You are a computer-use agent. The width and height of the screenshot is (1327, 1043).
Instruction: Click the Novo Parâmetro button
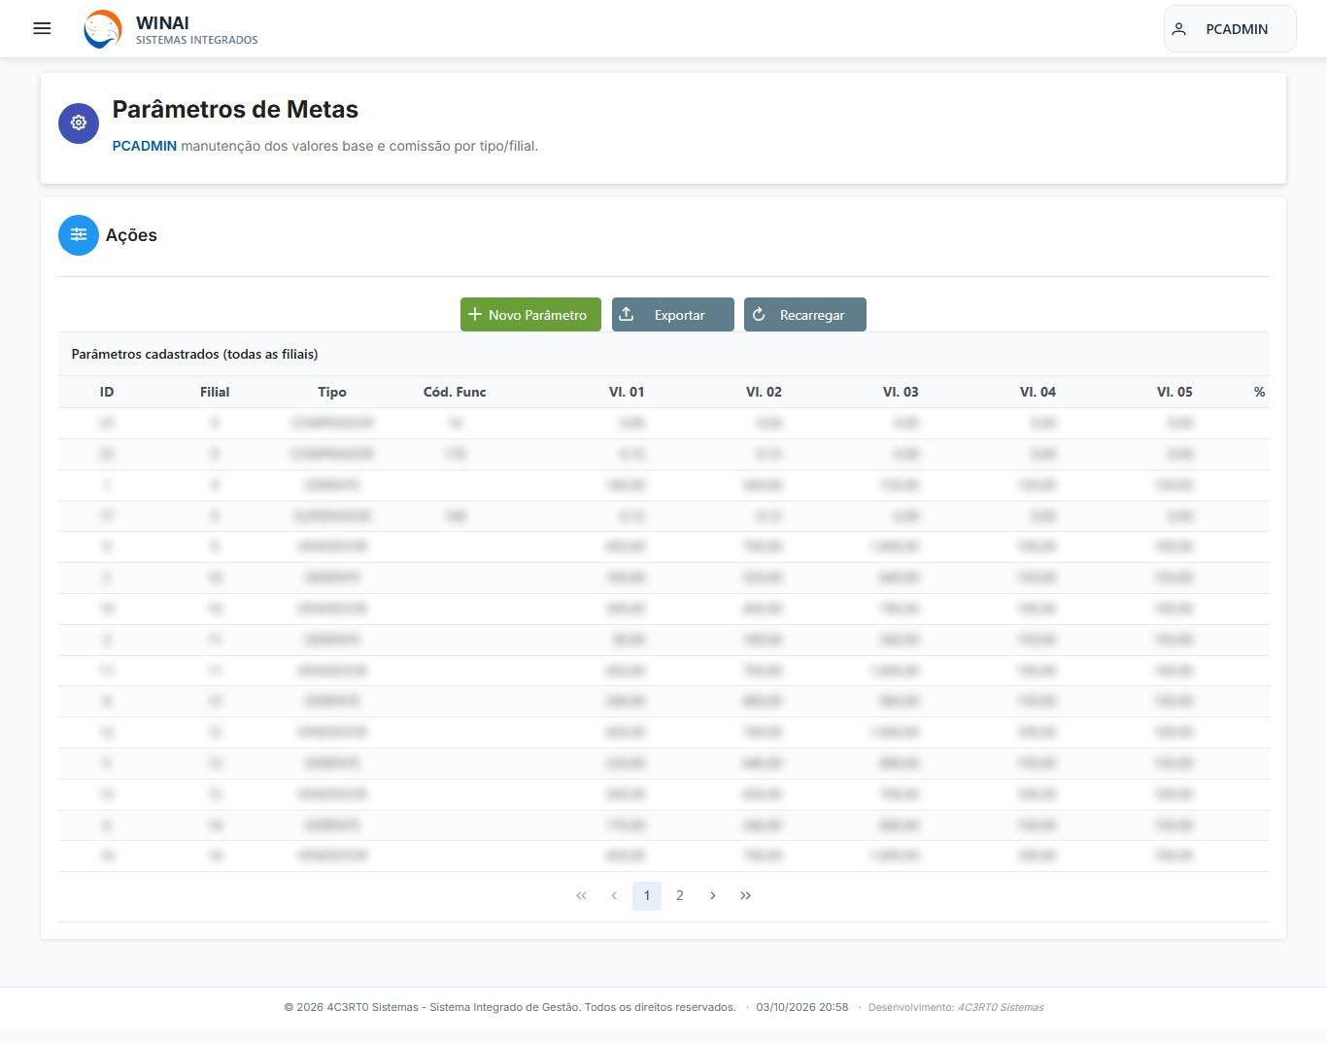point(530,315)
